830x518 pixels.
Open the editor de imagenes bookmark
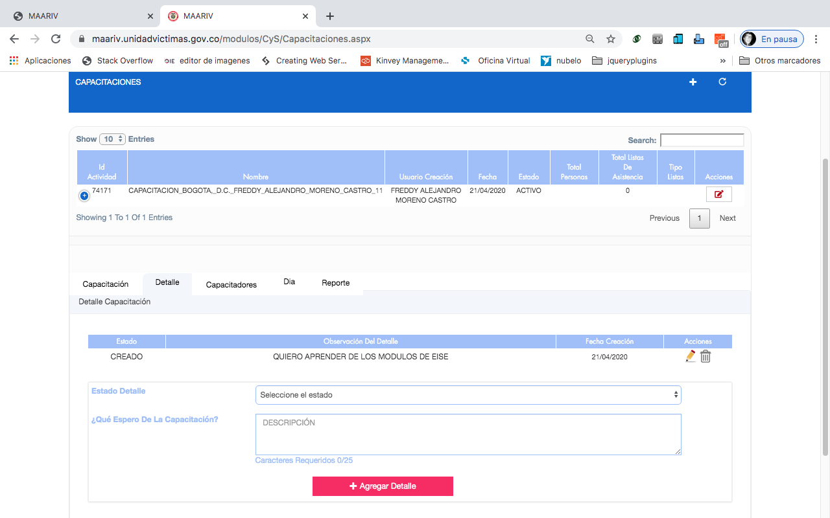click(x=207, y=61)
